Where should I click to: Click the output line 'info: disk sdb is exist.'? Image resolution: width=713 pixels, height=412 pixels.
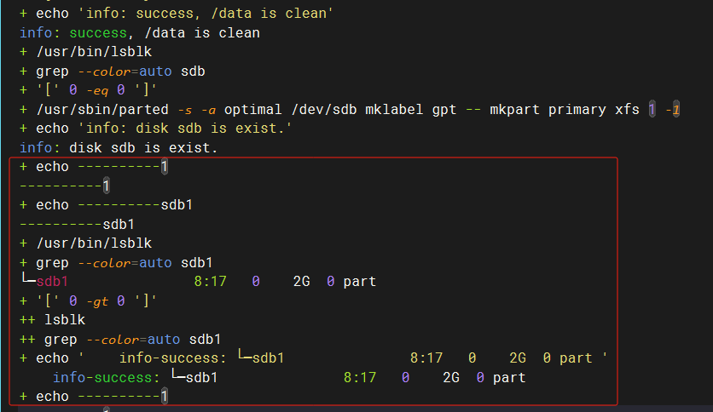(119, 148)
